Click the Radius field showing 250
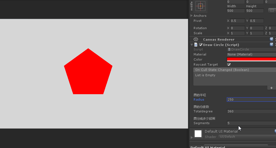Image resolution: width=276 pixels, height=148 pixels. [251, 100]
